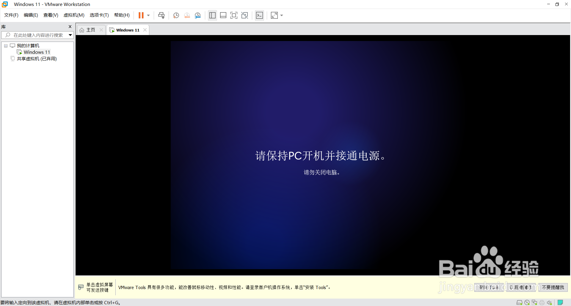
Task: Click the sound card status icon
Action: tap(549, 302)
